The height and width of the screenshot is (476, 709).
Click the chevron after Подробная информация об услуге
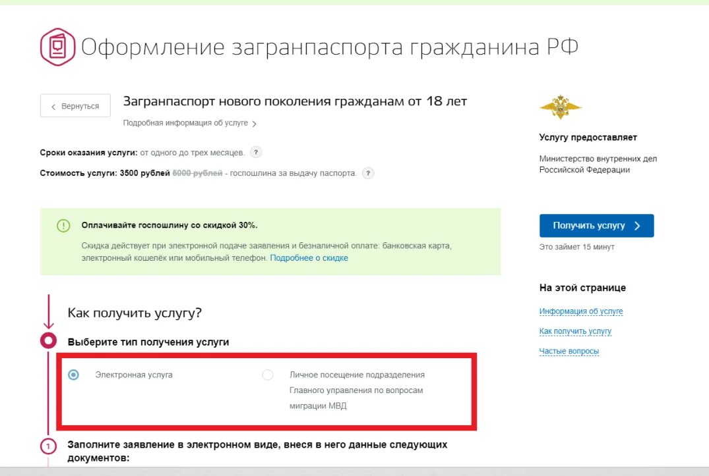254,124
